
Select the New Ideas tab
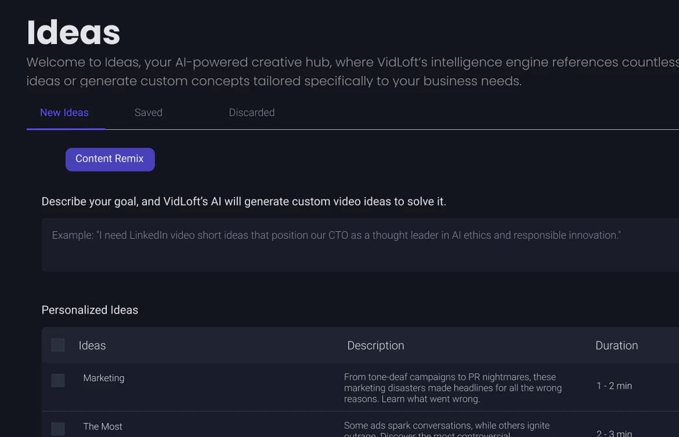coord(64,112)
